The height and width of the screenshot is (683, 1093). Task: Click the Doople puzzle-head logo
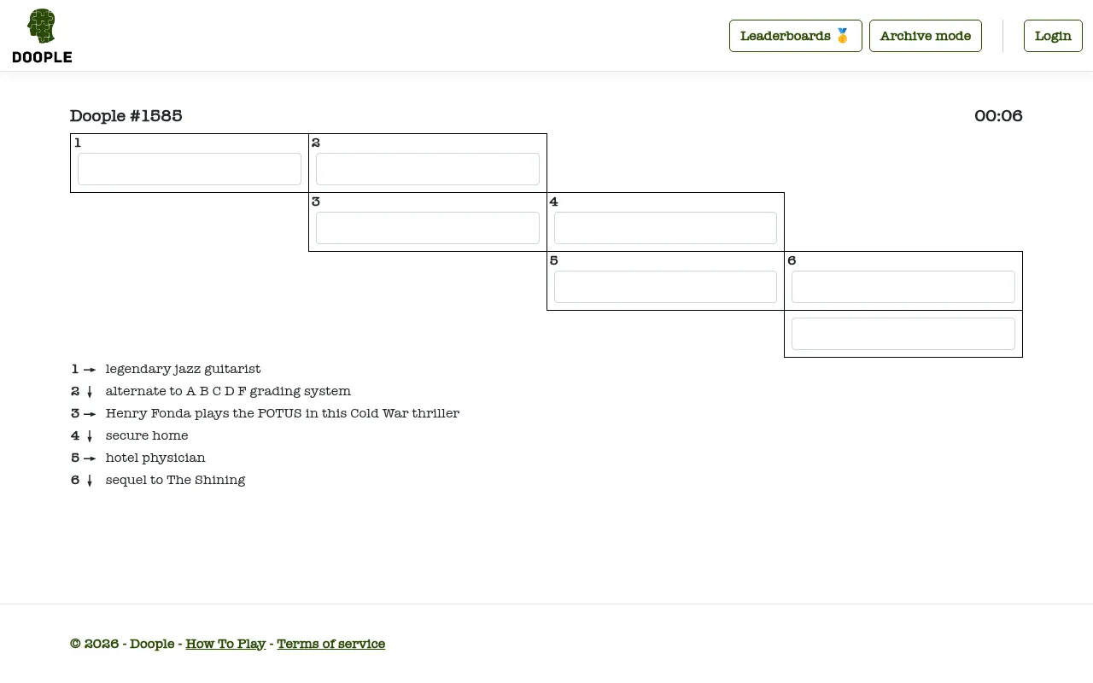[x=42, y=36]
